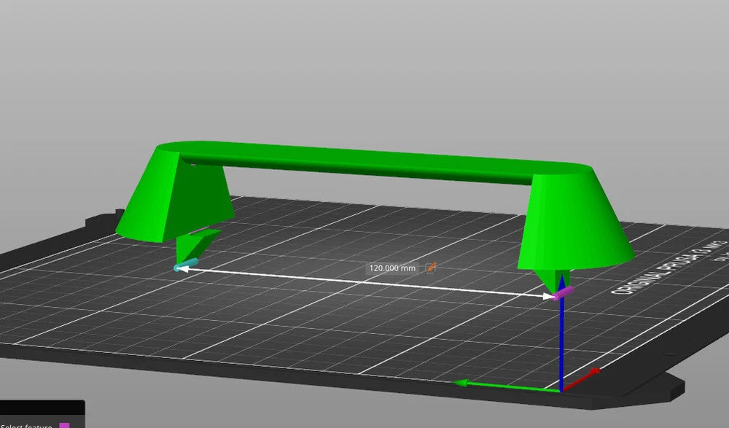Click the 120.000 mm distance label
The image size is (729, 428).
[x=392, y=268]
